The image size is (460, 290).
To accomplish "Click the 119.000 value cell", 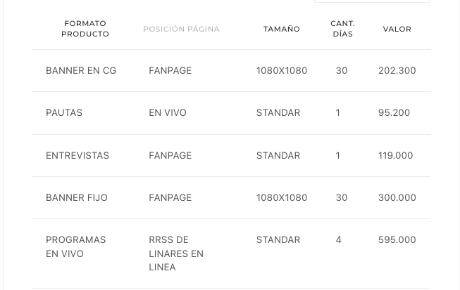I will 395,155.
